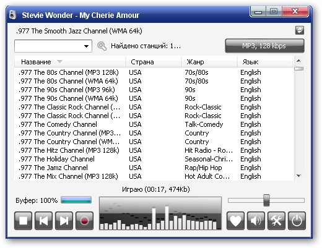Viewport: 322px width, 248px height.
Task: Open the search combo box dropdown arrow
Action: tap(86, 46)
